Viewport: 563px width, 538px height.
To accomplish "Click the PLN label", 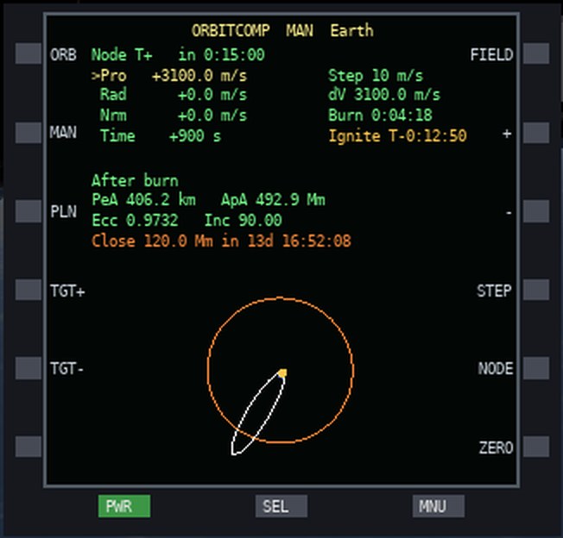I will (x=64, y=211).
